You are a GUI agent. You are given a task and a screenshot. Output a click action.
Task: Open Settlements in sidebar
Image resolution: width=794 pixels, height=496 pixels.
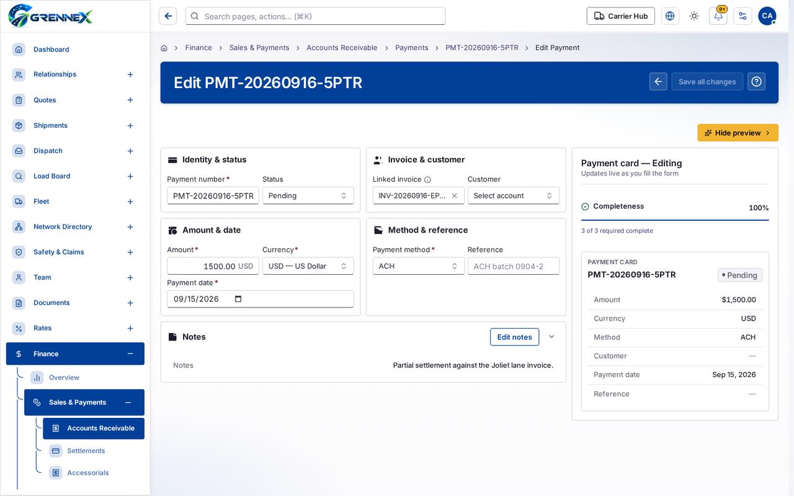click(x=86, y=451)
